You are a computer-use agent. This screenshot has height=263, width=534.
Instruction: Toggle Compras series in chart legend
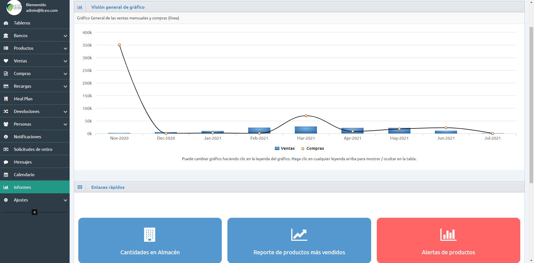click(312, 148)
